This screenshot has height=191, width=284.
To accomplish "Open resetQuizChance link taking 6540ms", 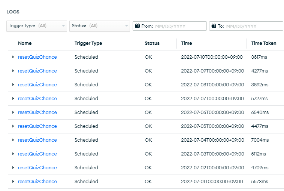I will (37, 112).
